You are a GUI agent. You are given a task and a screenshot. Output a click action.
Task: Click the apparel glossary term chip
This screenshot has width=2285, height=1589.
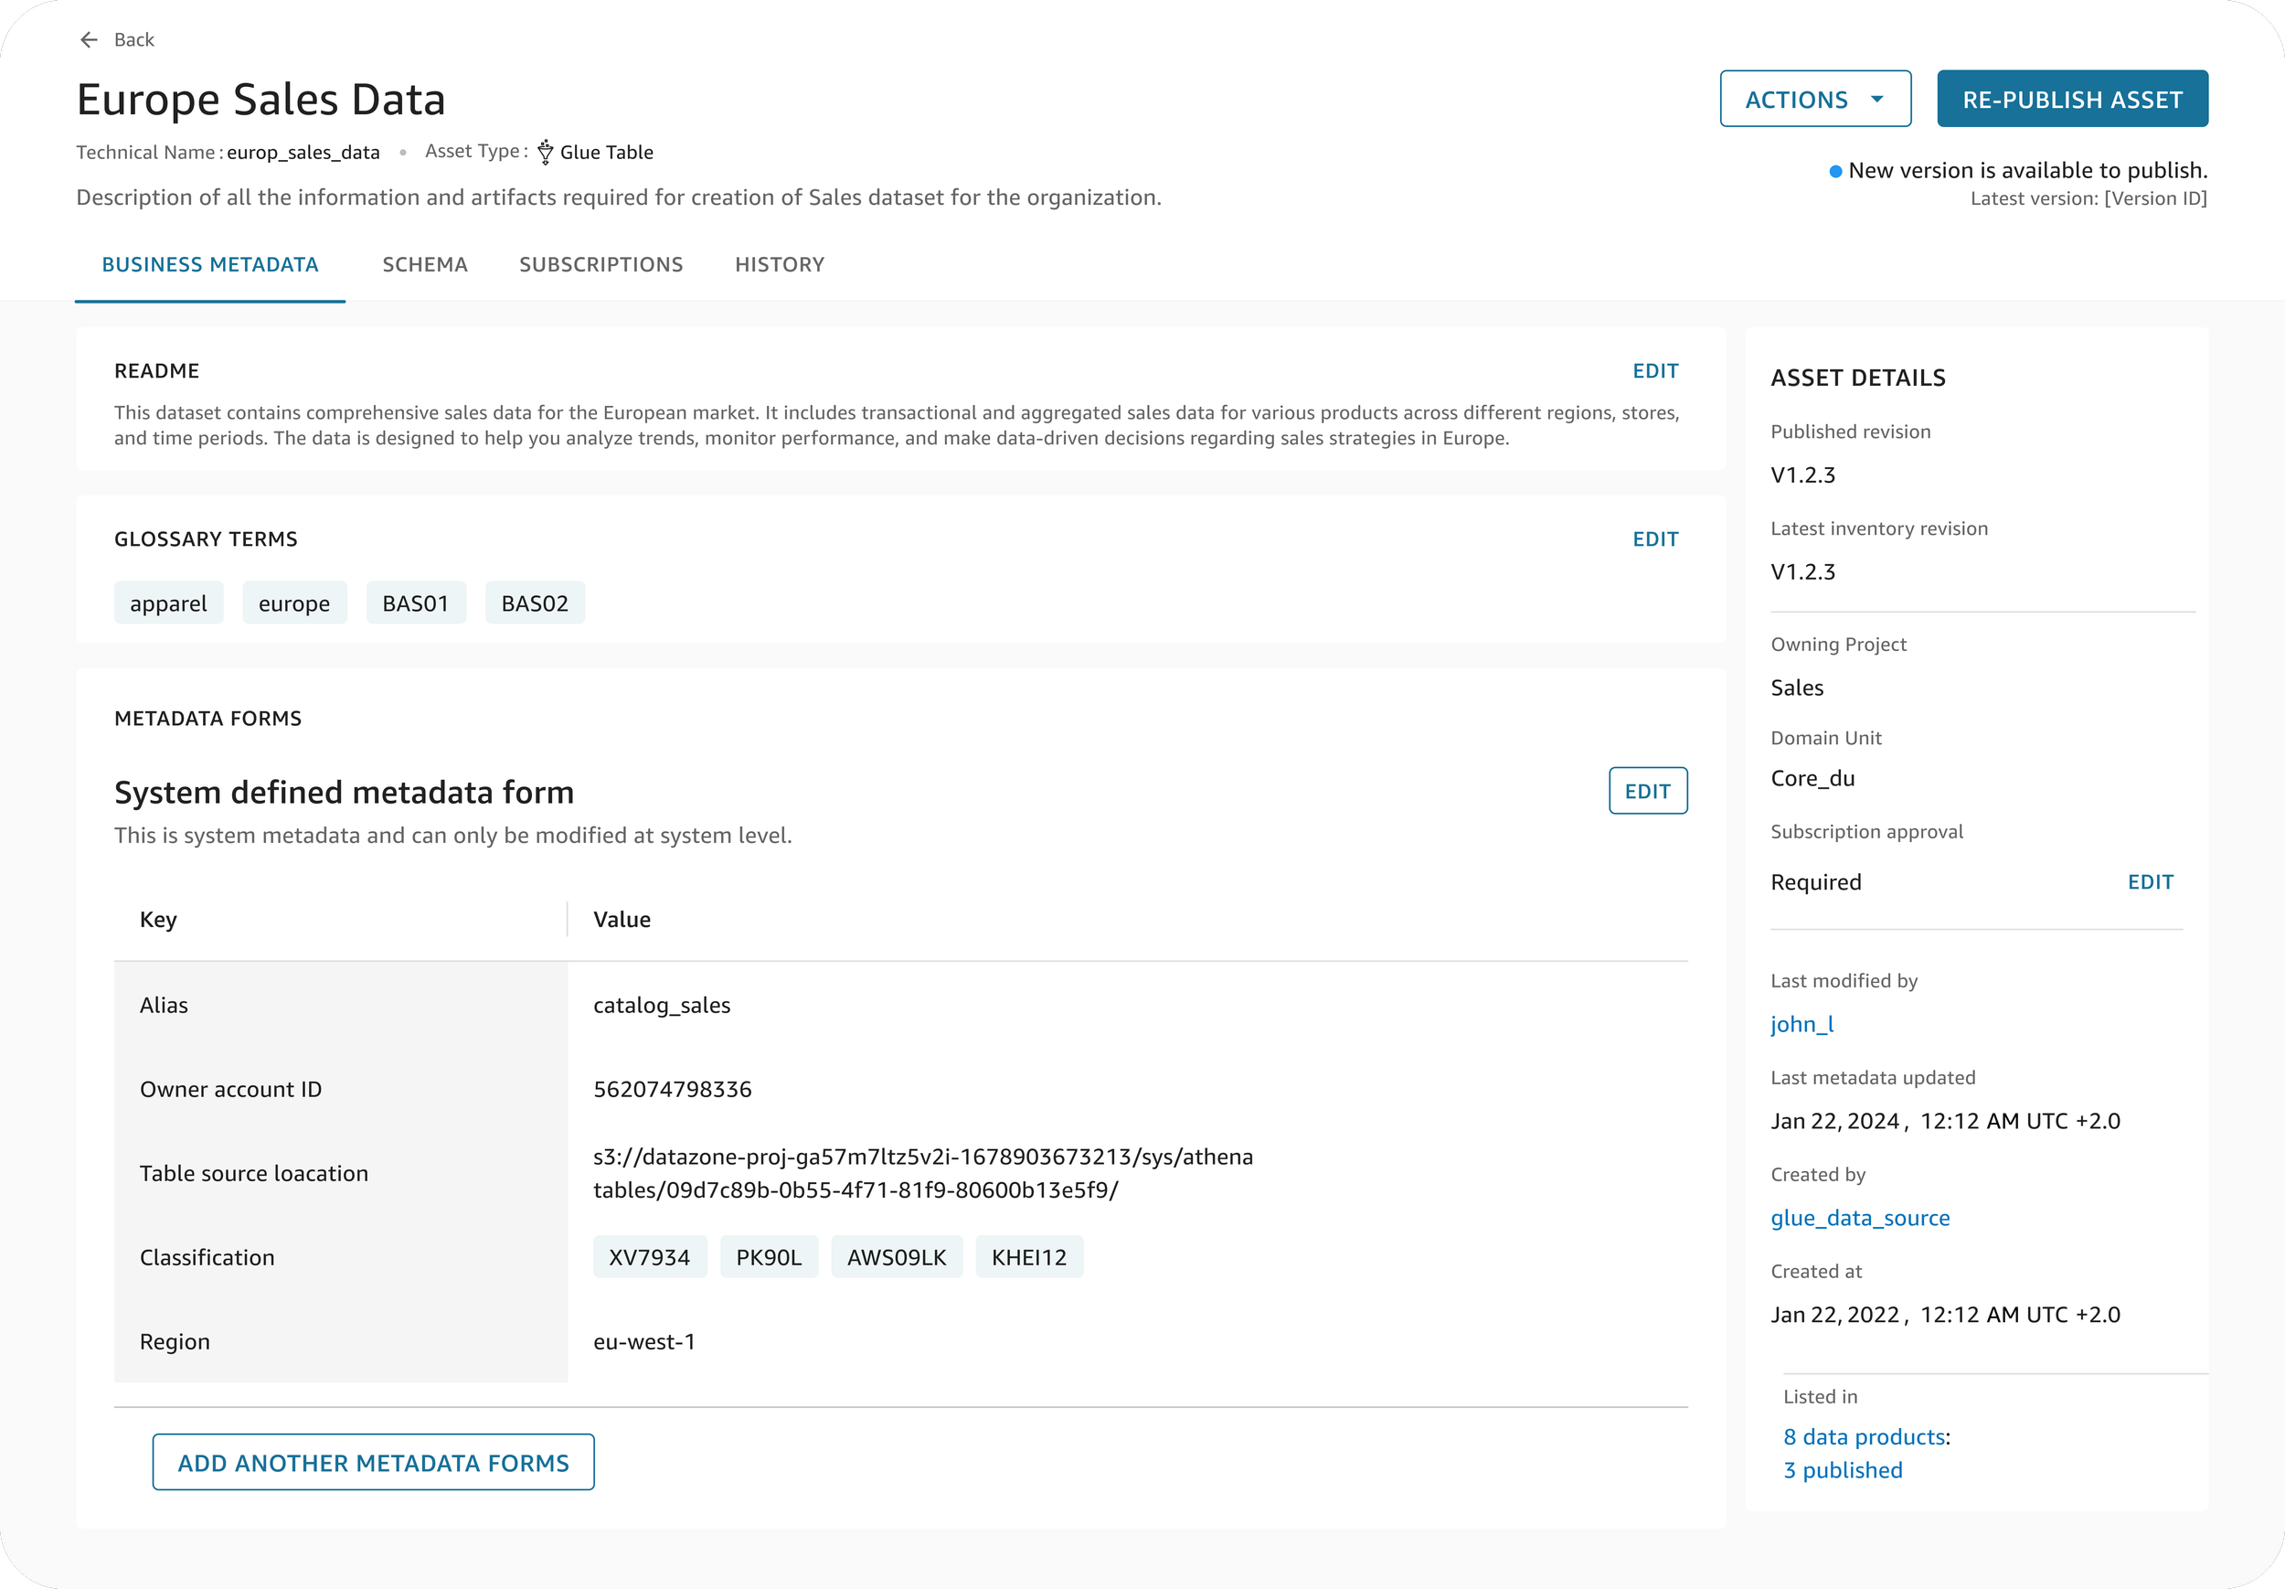168,603
